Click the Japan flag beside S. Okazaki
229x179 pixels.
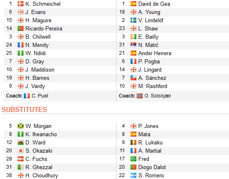21,151
